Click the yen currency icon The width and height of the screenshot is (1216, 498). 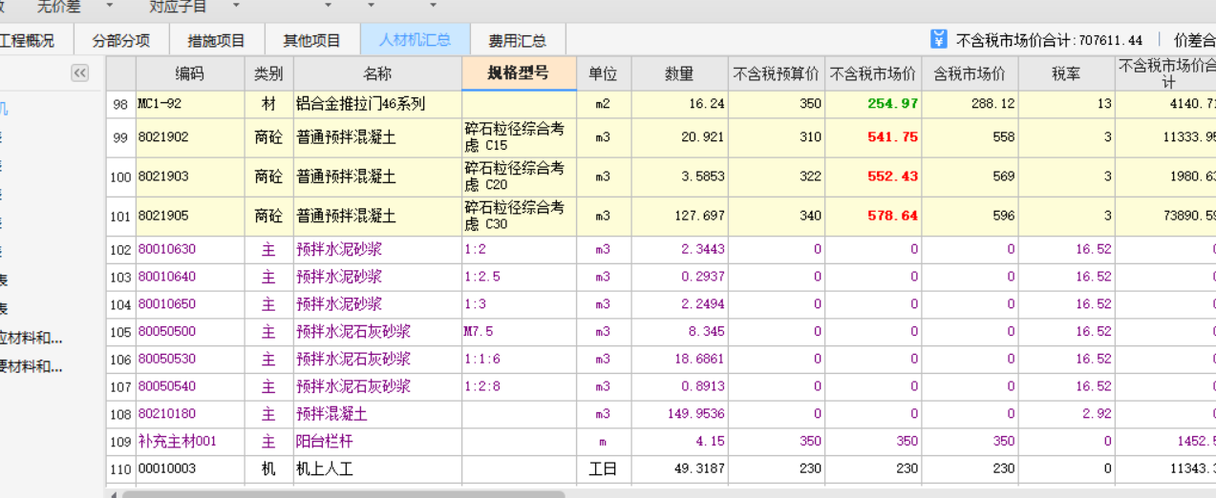pos(939,39)
